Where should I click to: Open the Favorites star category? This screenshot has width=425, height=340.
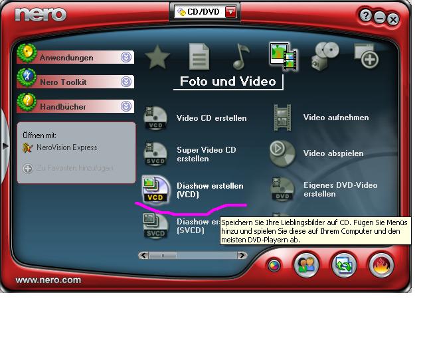click(157, 58)
